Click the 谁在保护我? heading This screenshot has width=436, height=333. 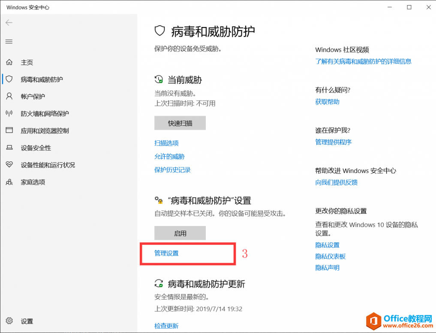point(333,130)
